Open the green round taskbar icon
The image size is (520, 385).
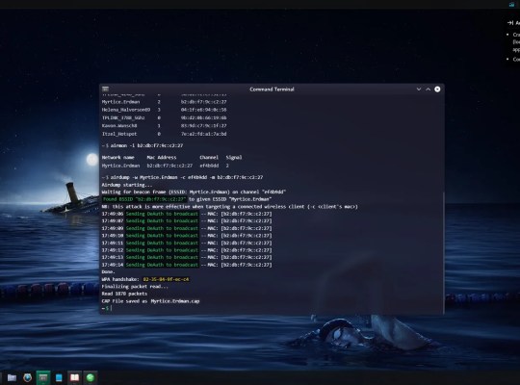(91, 377)
